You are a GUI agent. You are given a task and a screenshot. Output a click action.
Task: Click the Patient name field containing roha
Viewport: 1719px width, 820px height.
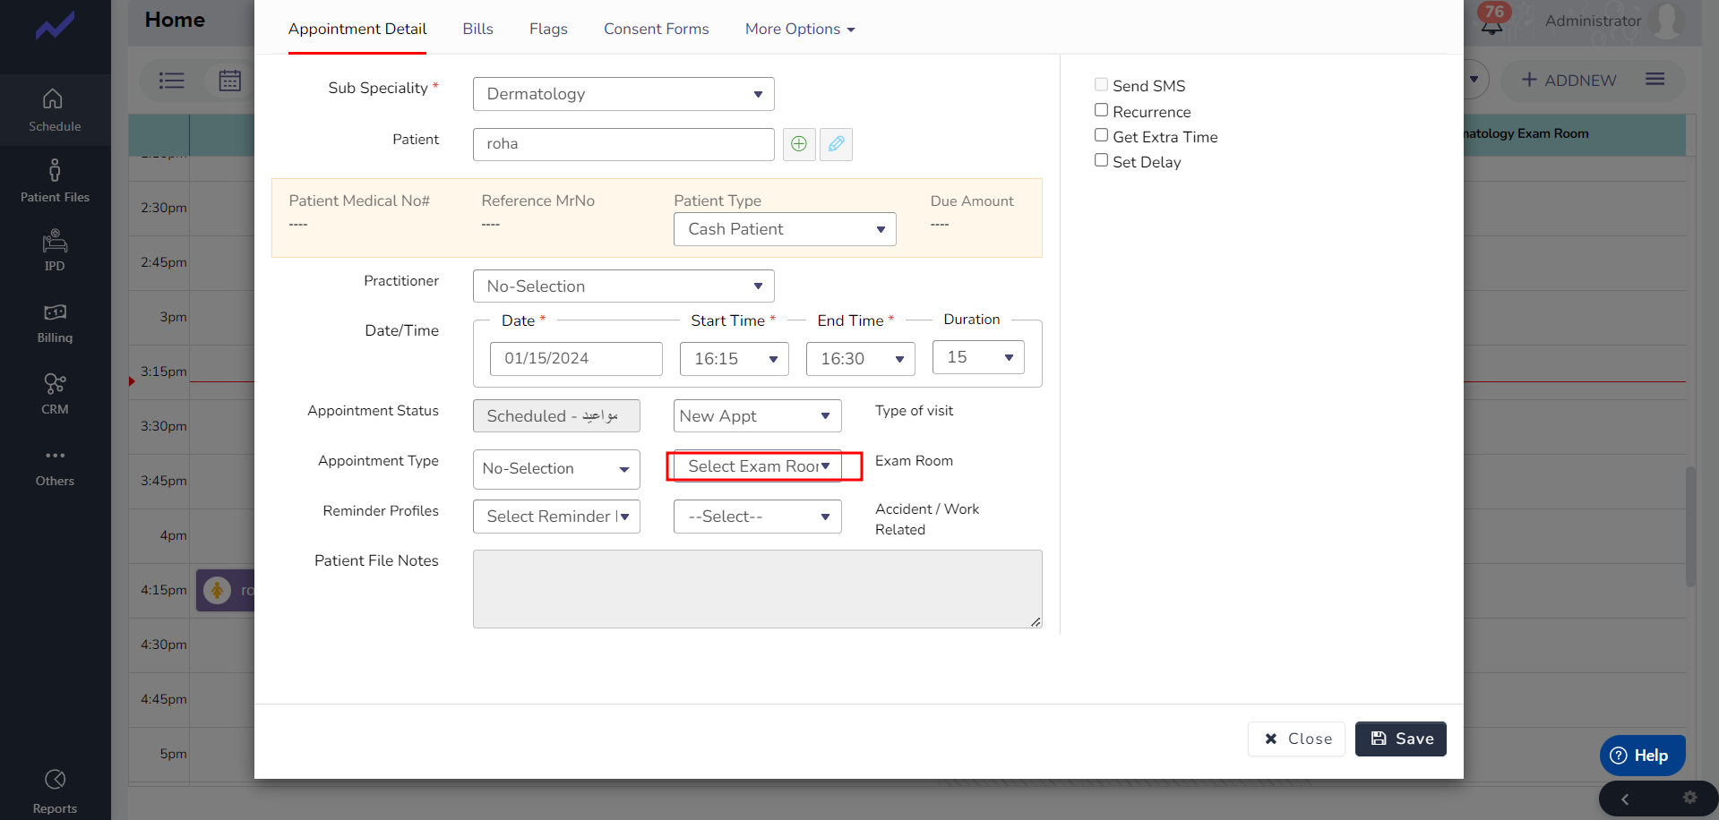click(623, 144)
